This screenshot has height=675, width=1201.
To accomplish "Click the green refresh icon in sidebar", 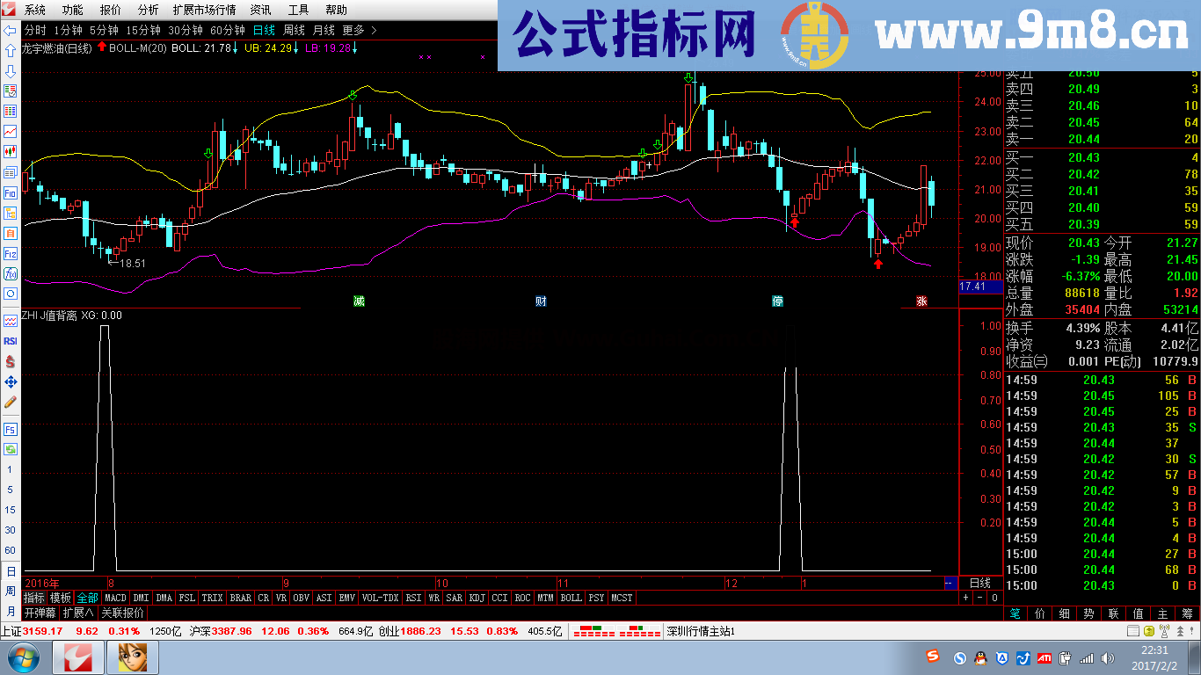I will [x=11, y=449].
